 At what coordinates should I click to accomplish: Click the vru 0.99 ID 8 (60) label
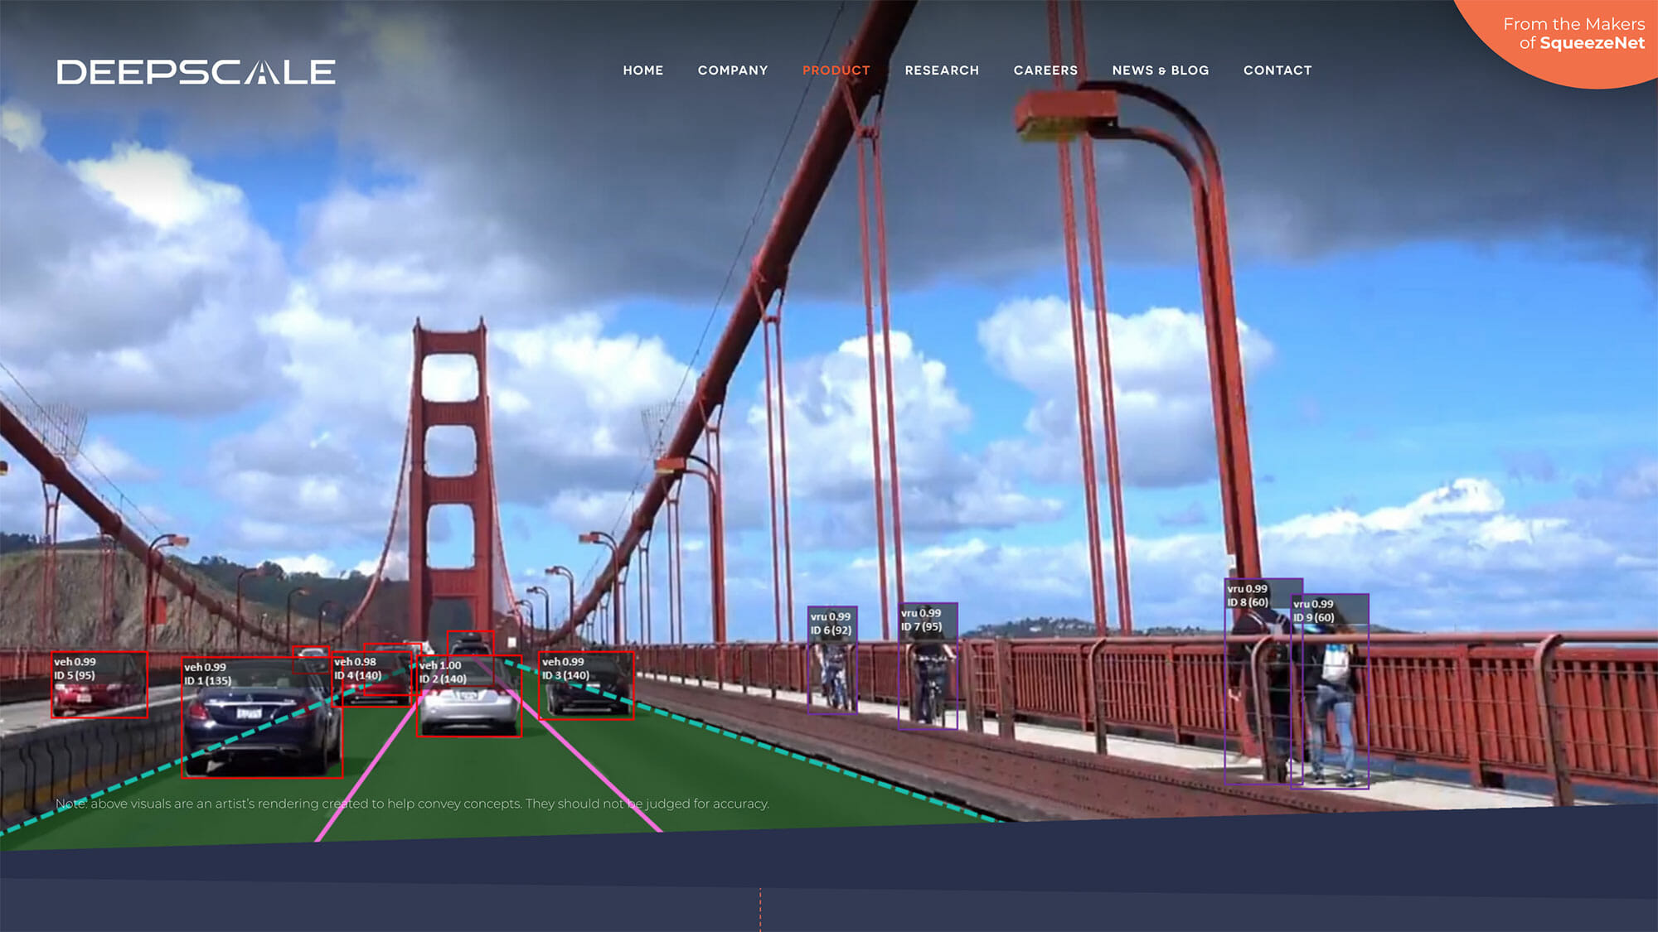pyautogui.click(x=1248, y=596)
